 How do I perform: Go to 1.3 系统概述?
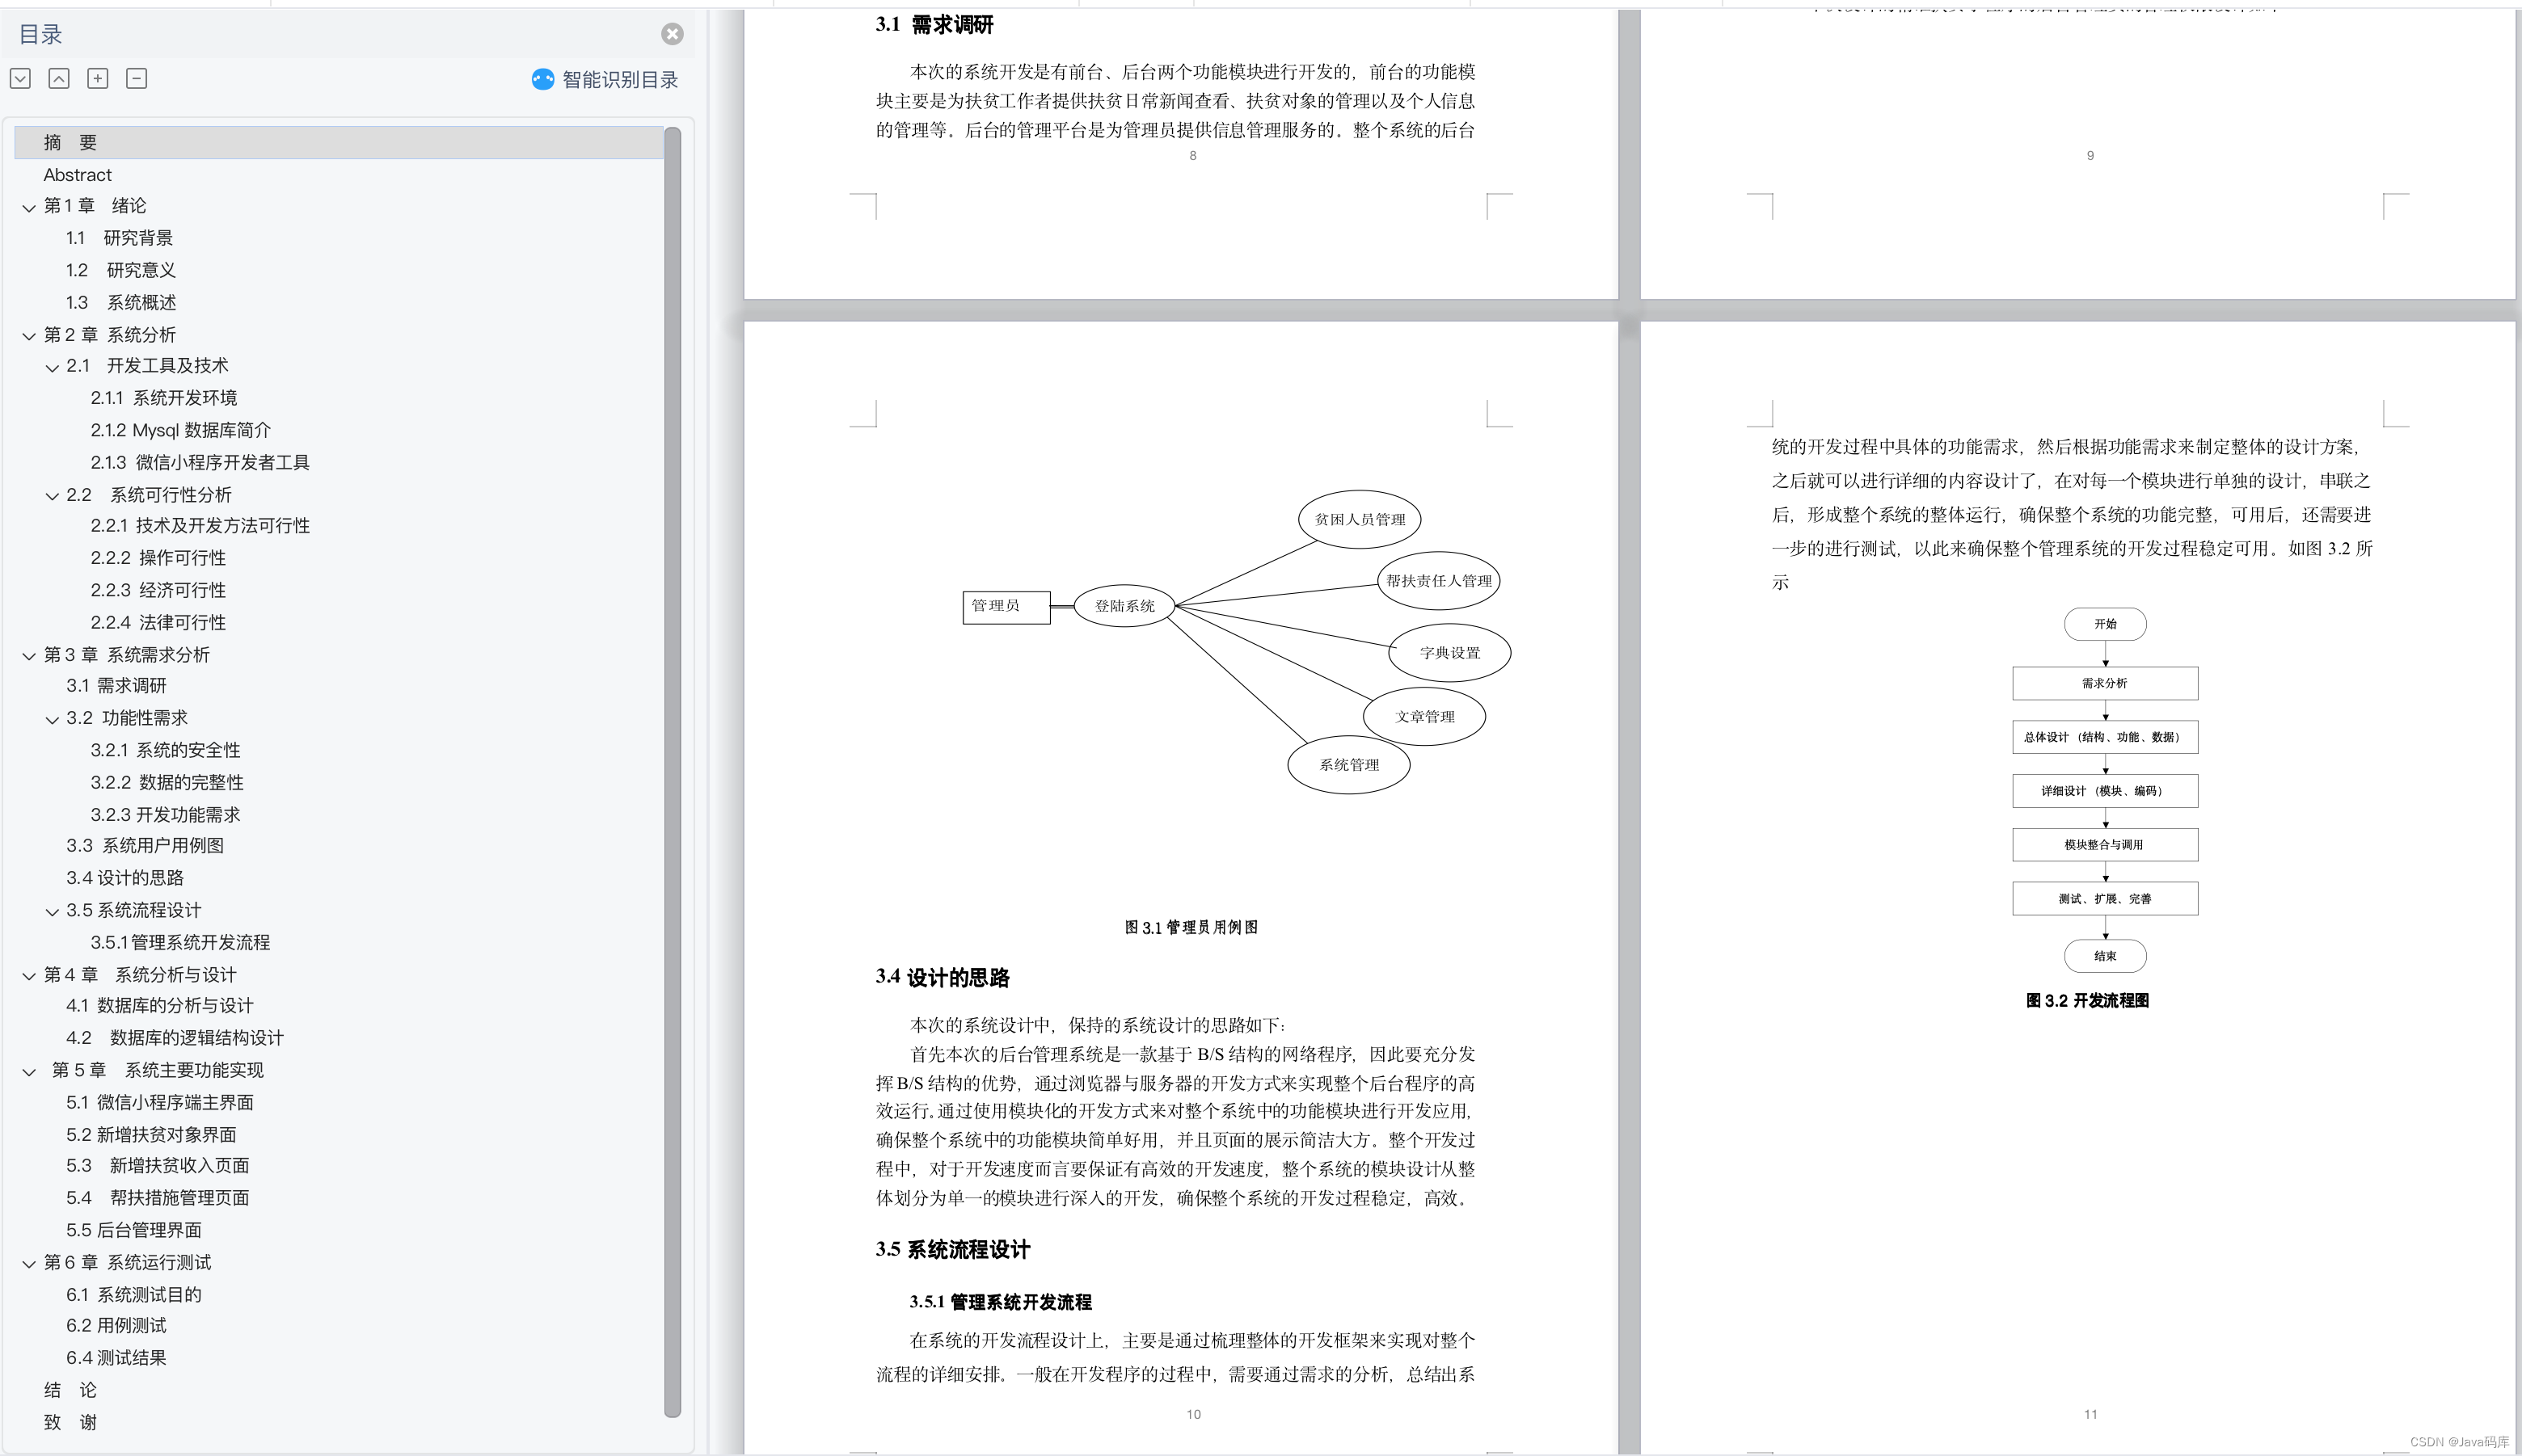tap(121, 302)
